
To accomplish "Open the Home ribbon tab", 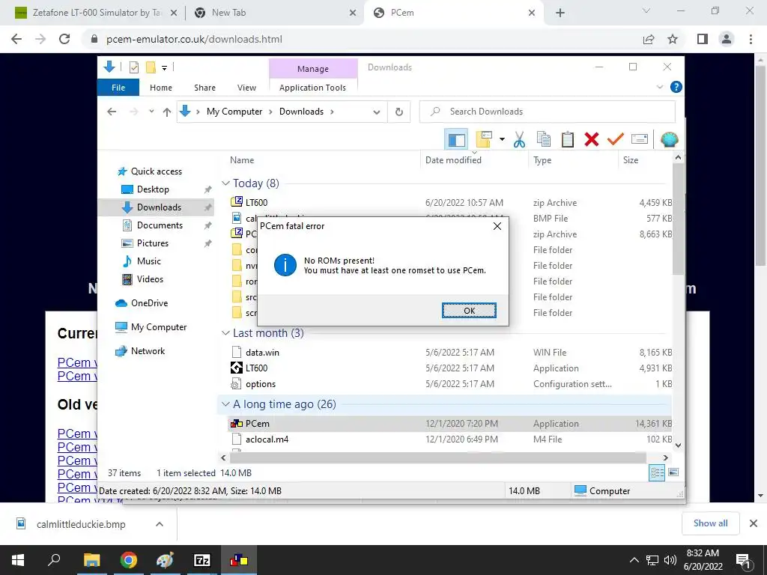I will [x=161, y=88].
